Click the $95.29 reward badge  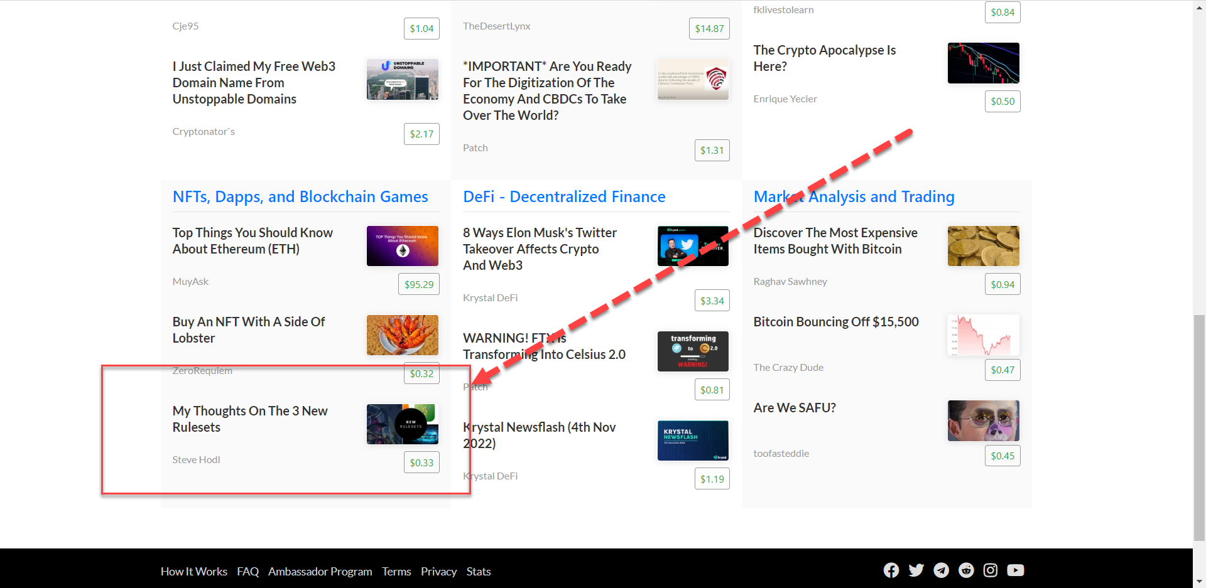pos(419,284)
